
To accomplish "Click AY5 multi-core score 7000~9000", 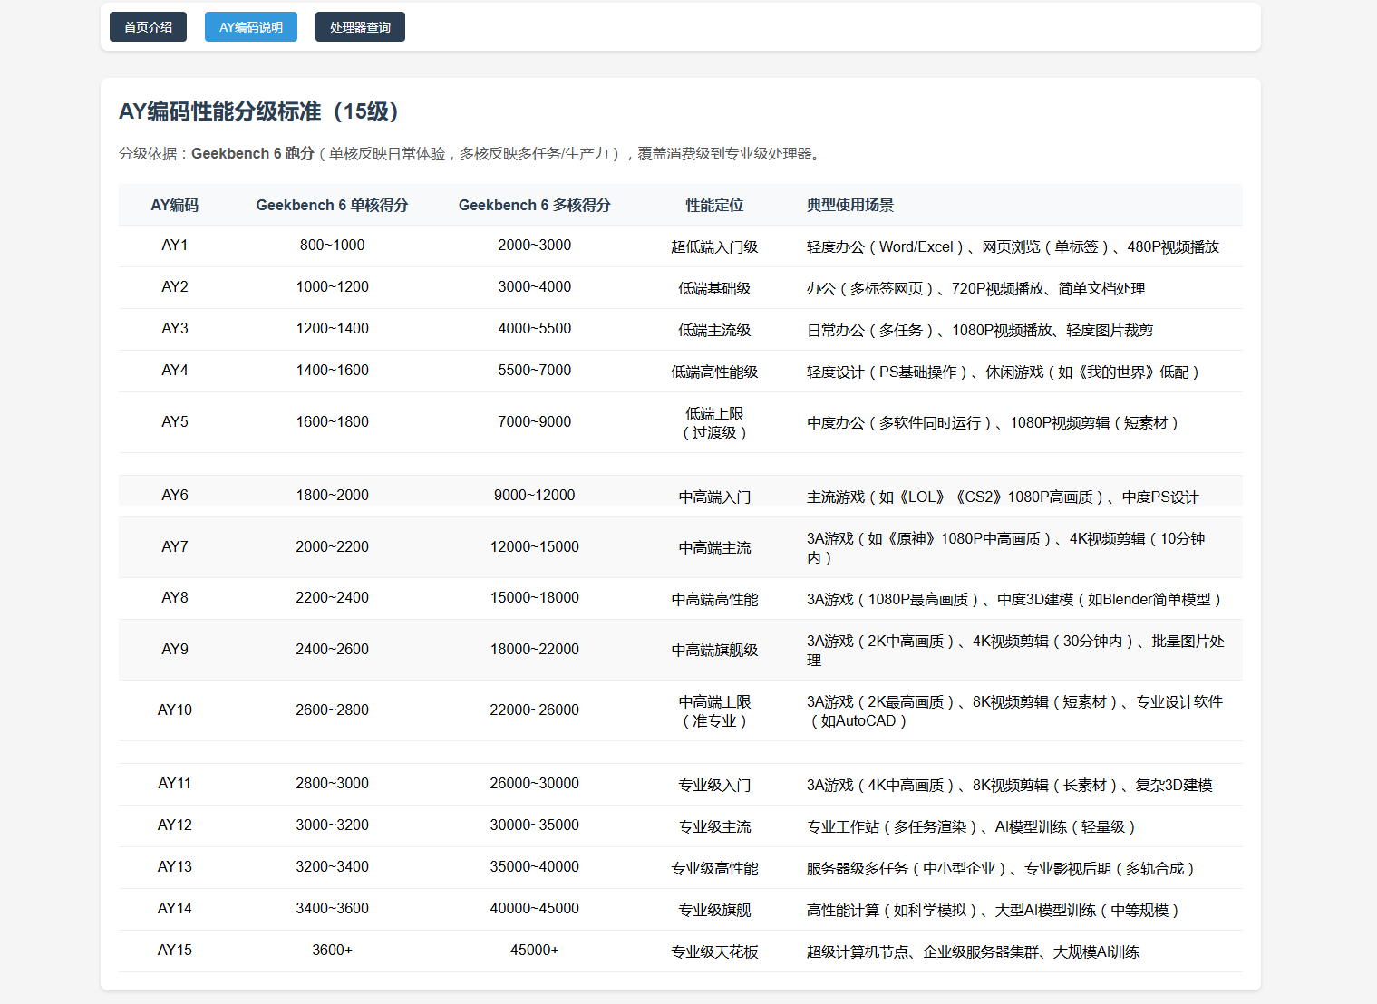I will [x=534, y=422].
